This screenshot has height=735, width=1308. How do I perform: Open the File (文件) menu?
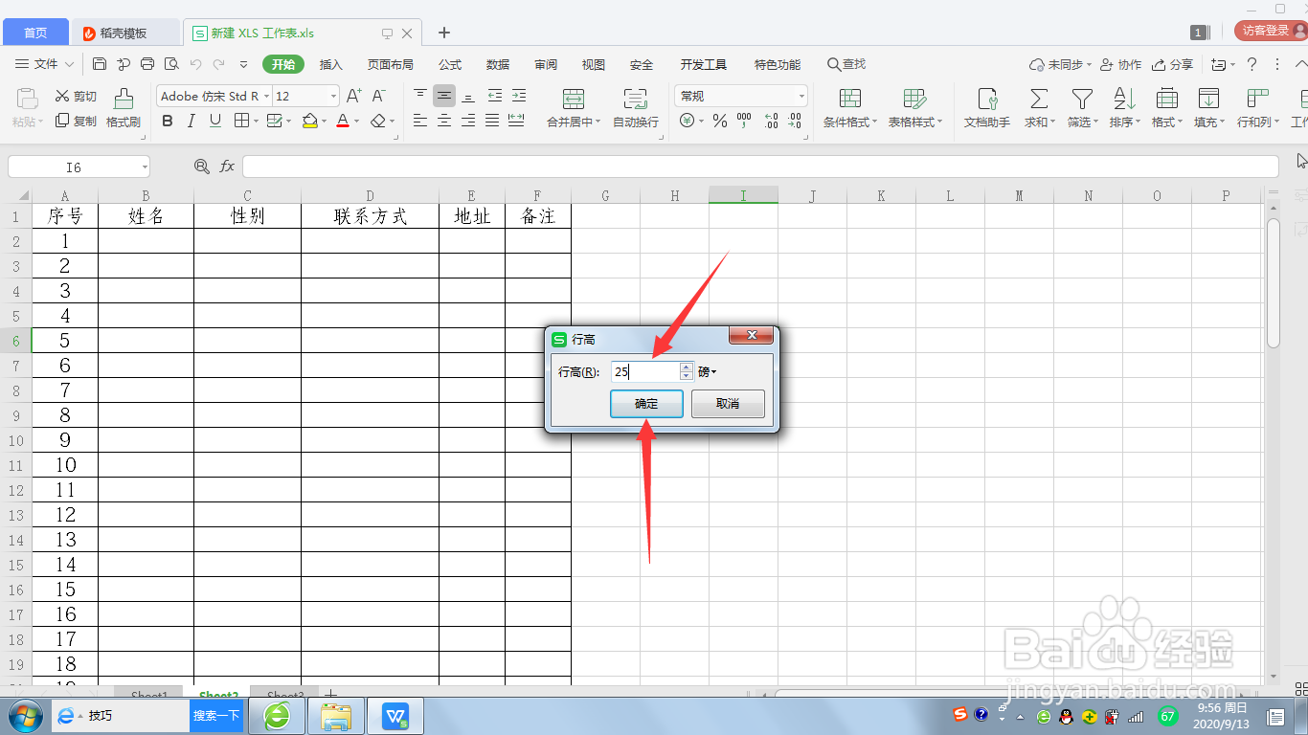(45, 64)
